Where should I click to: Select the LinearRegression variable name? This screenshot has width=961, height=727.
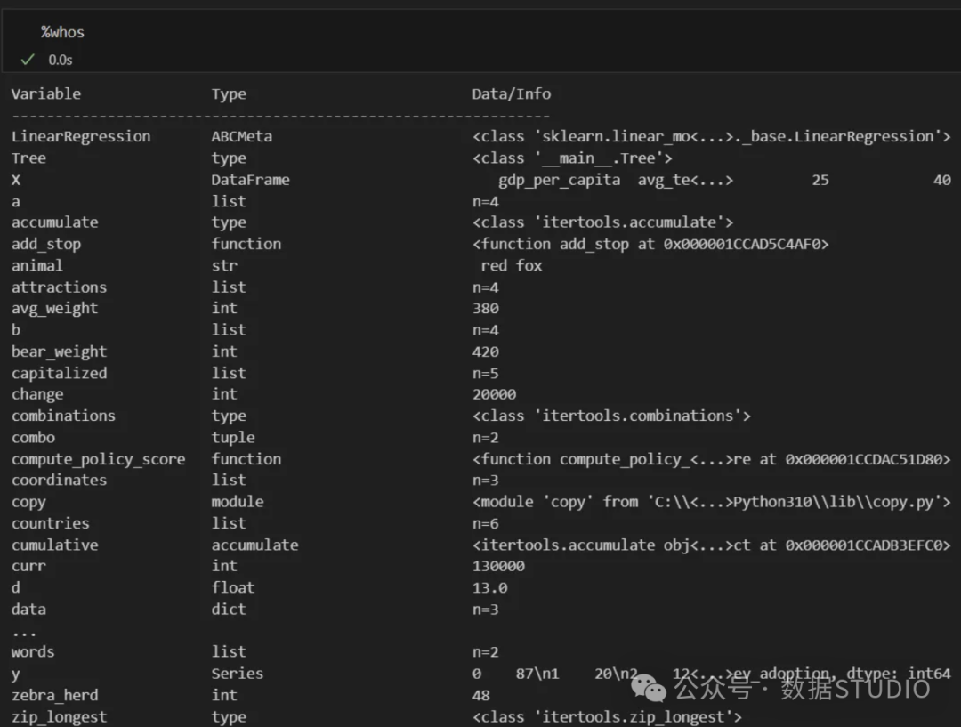[81, 137]
